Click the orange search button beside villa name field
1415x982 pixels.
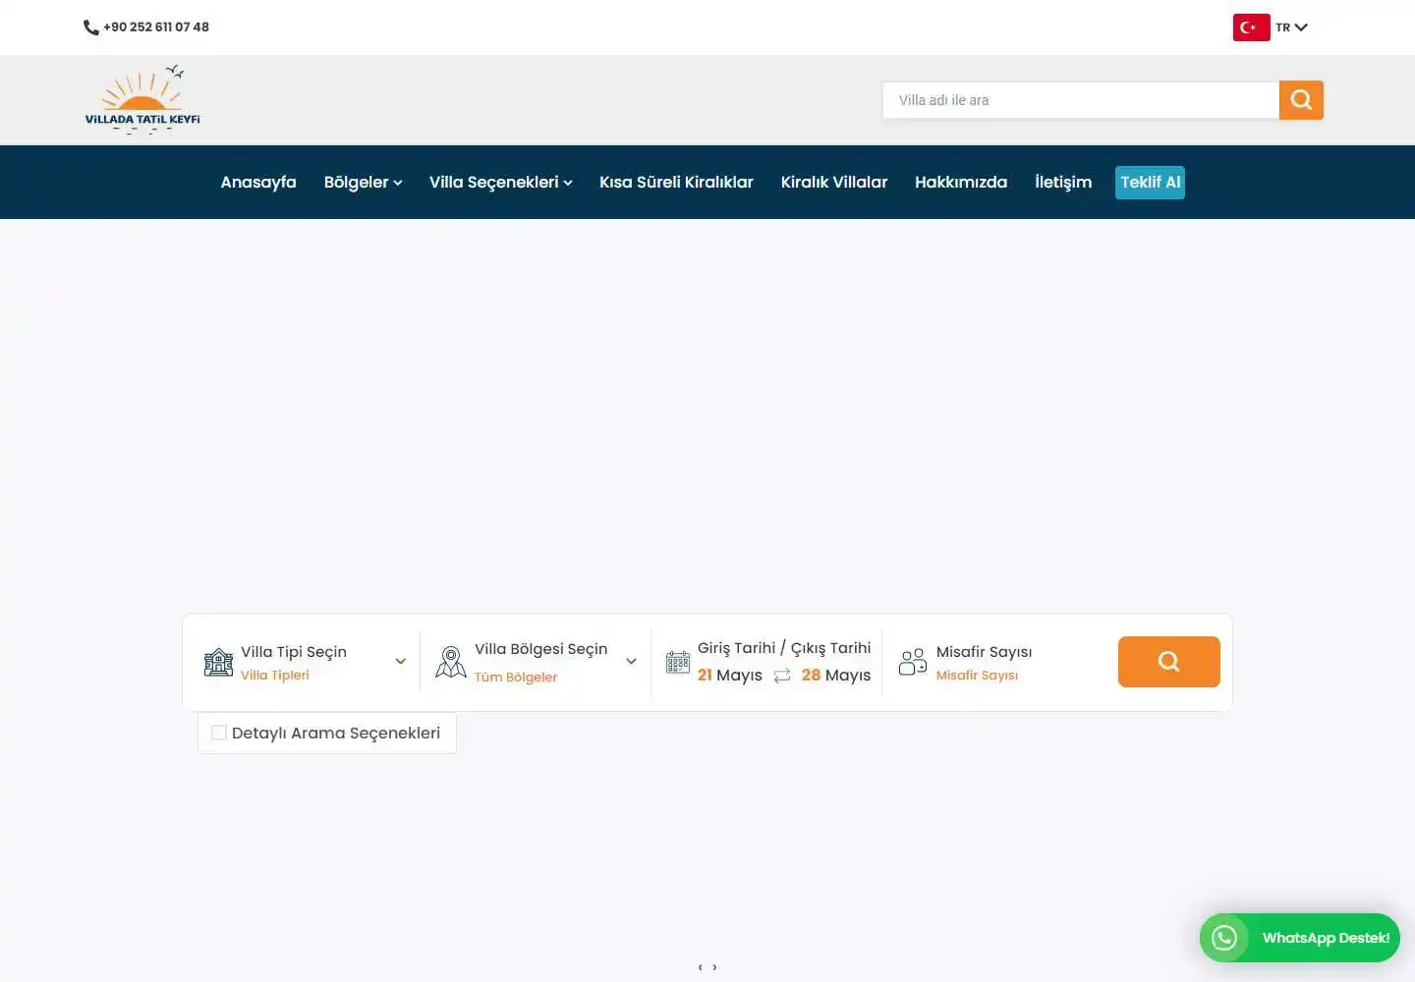pos(1301,100)
